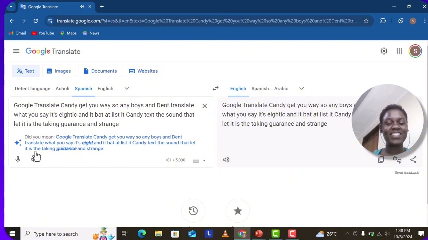Switch to Websites translation tab
The image size is (428, 240).
point(144,71)
